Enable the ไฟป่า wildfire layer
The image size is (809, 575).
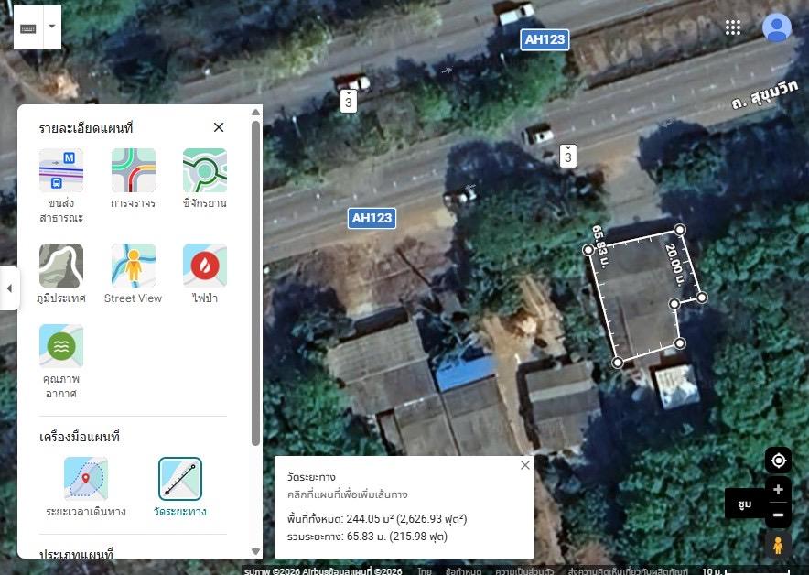click(x=204, y=264)
